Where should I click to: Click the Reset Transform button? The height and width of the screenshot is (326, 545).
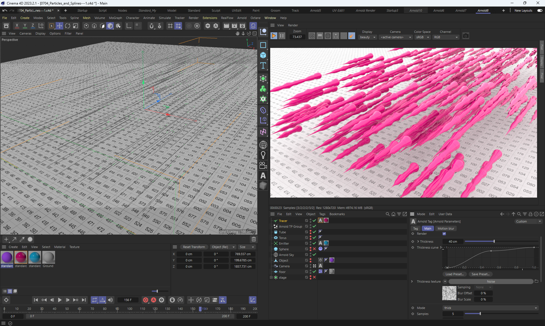coord(194,247)
